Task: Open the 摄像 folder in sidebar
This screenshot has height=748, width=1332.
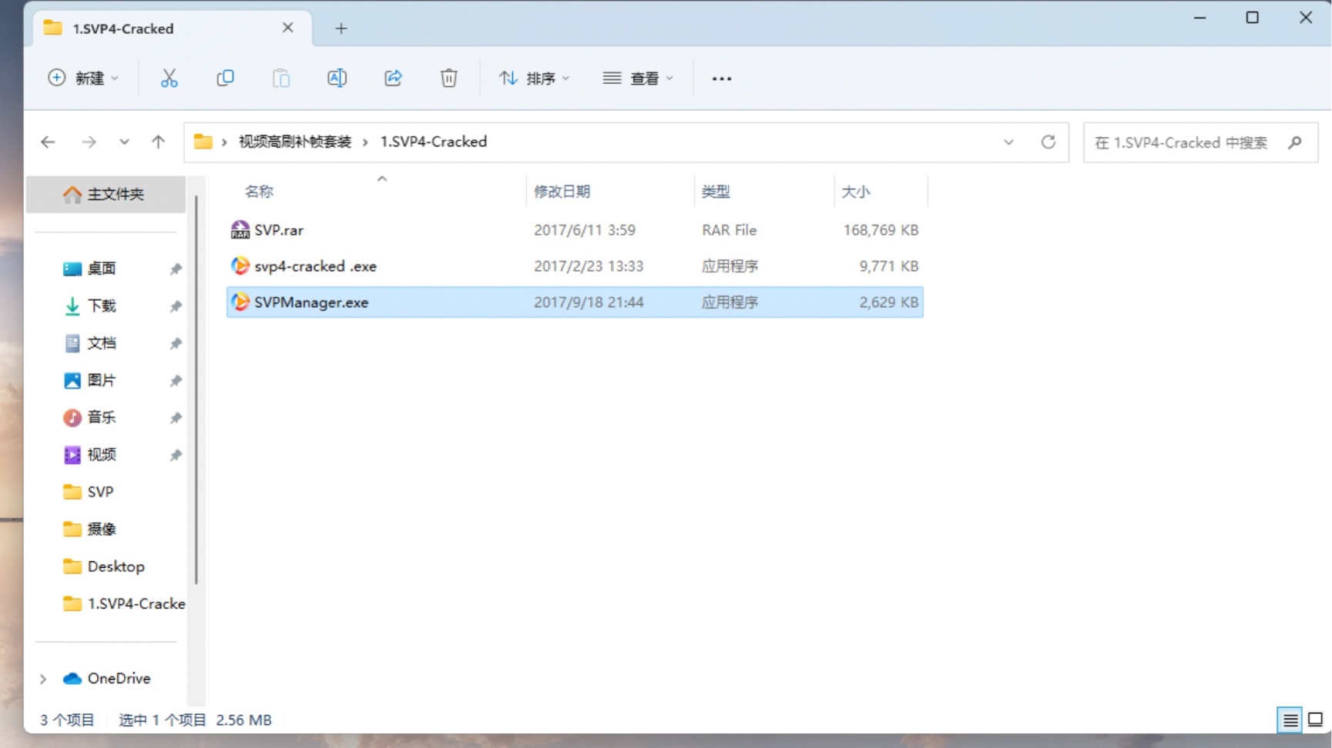Action: tap(101, 529)
